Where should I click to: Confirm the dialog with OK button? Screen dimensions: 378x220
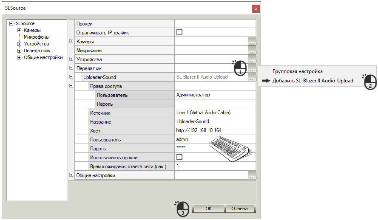click(208, 209)
